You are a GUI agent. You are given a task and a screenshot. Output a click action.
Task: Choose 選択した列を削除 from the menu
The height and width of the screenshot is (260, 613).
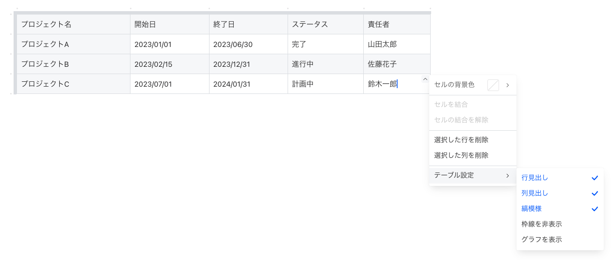pos(461,155)
